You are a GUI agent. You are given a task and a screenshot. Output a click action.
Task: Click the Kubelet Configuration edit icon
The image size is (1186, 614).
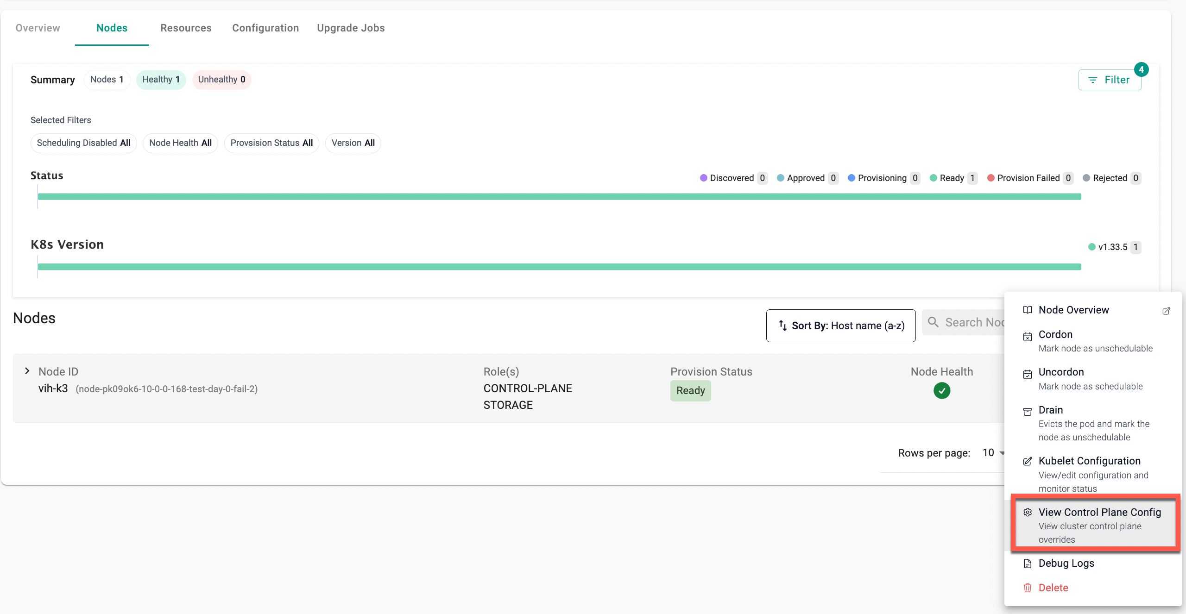pos(1027,461)
